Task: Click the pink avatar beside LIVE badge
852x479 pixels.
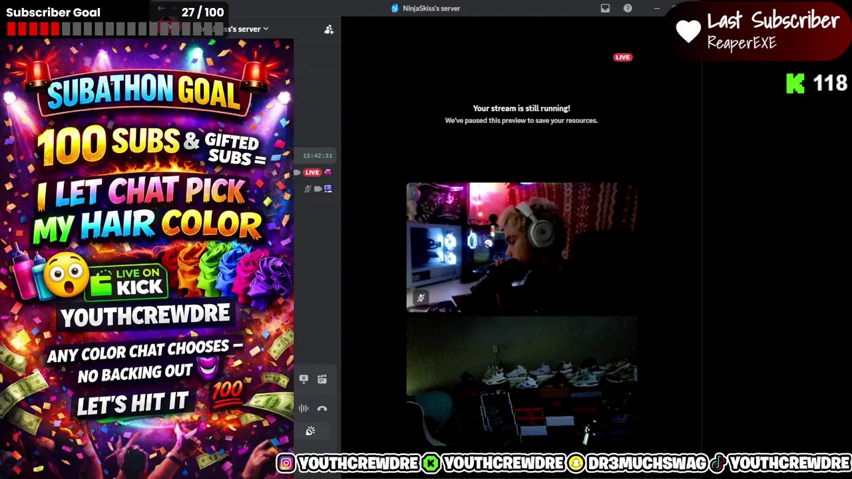Action: pos(328,172)
